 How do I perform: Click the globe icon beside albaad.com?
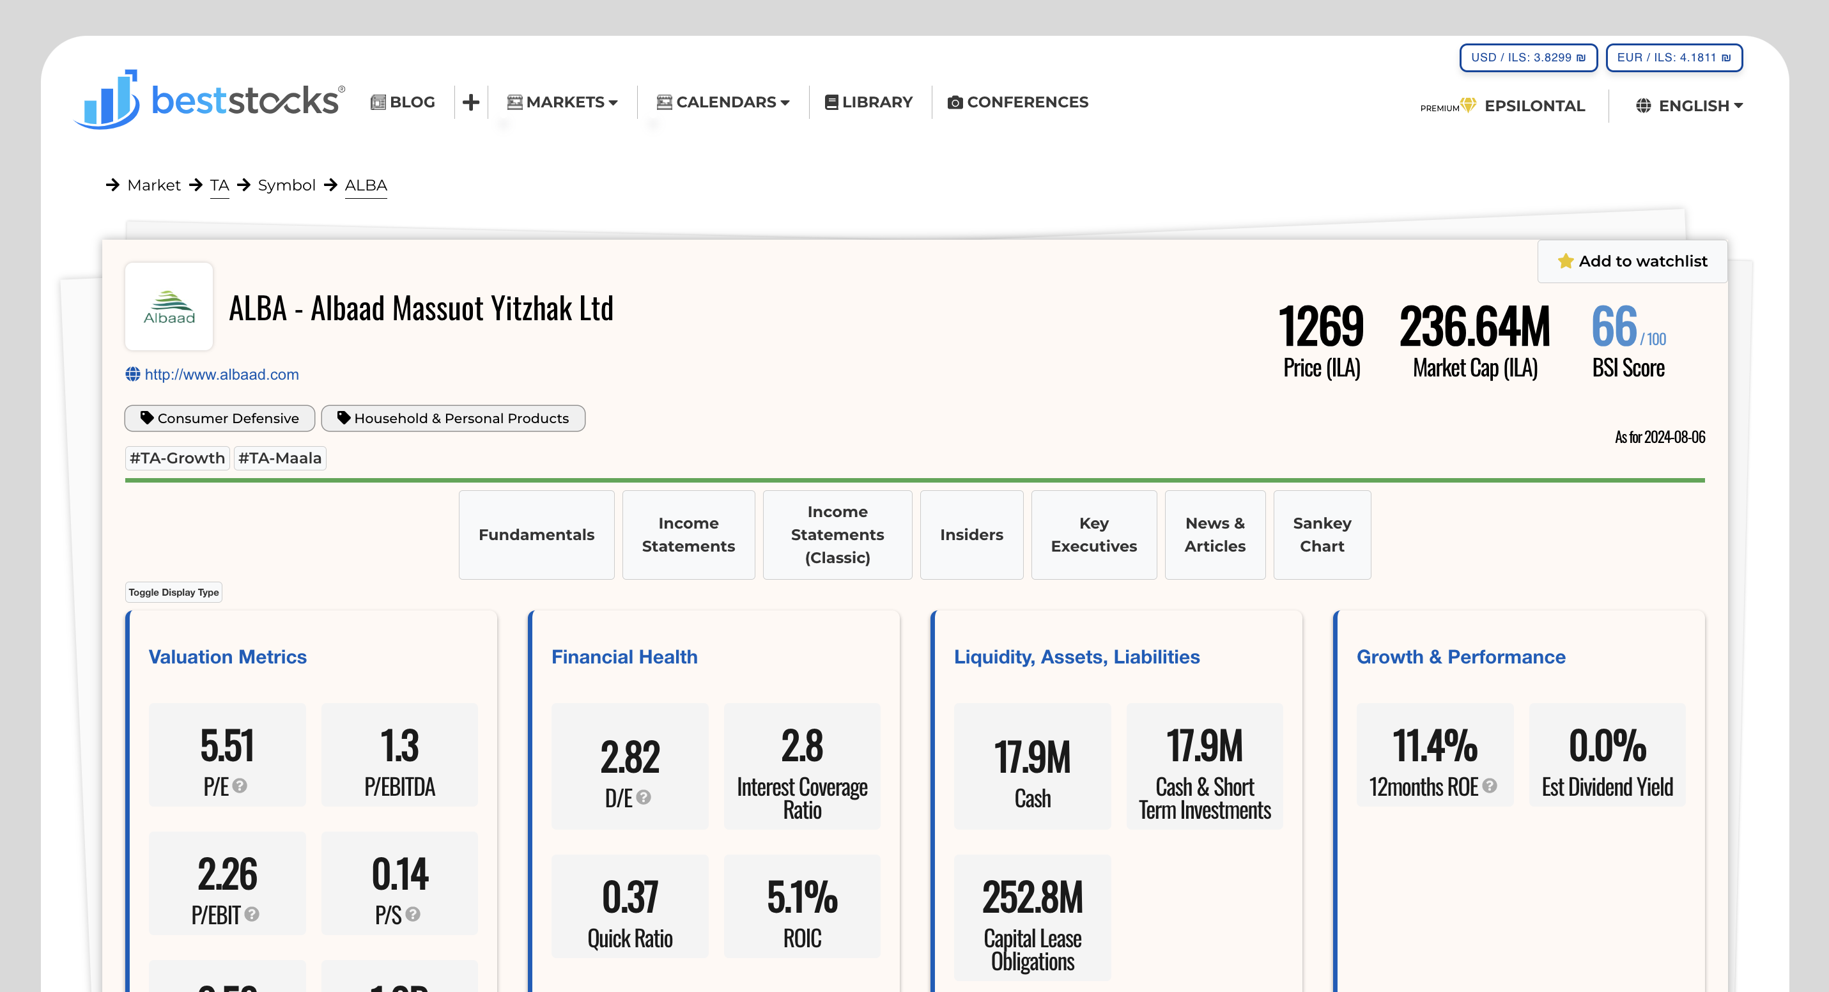(133, 374)
